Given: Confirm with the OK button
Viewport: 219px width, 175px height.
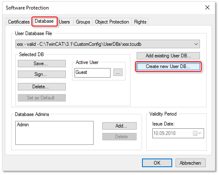Looking at the screenshot, I should (x=157, y=163).
